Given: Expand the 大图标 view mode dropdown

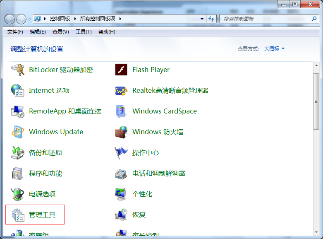Looking at the screenshot, I should pyautogui.click(x=274, y=49).
